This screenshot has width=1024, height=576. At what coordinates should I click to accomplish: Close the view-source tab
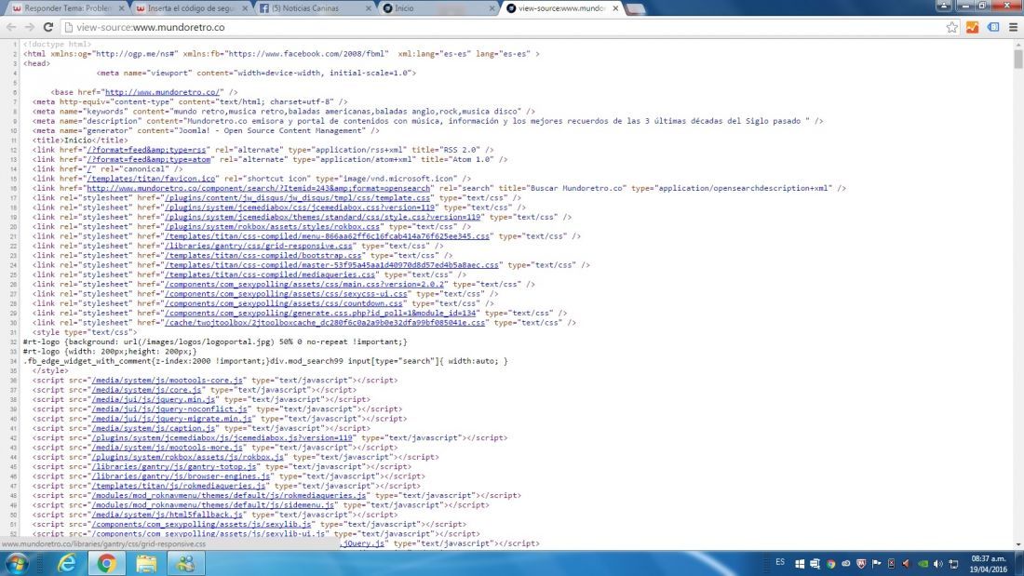(615, 8)
